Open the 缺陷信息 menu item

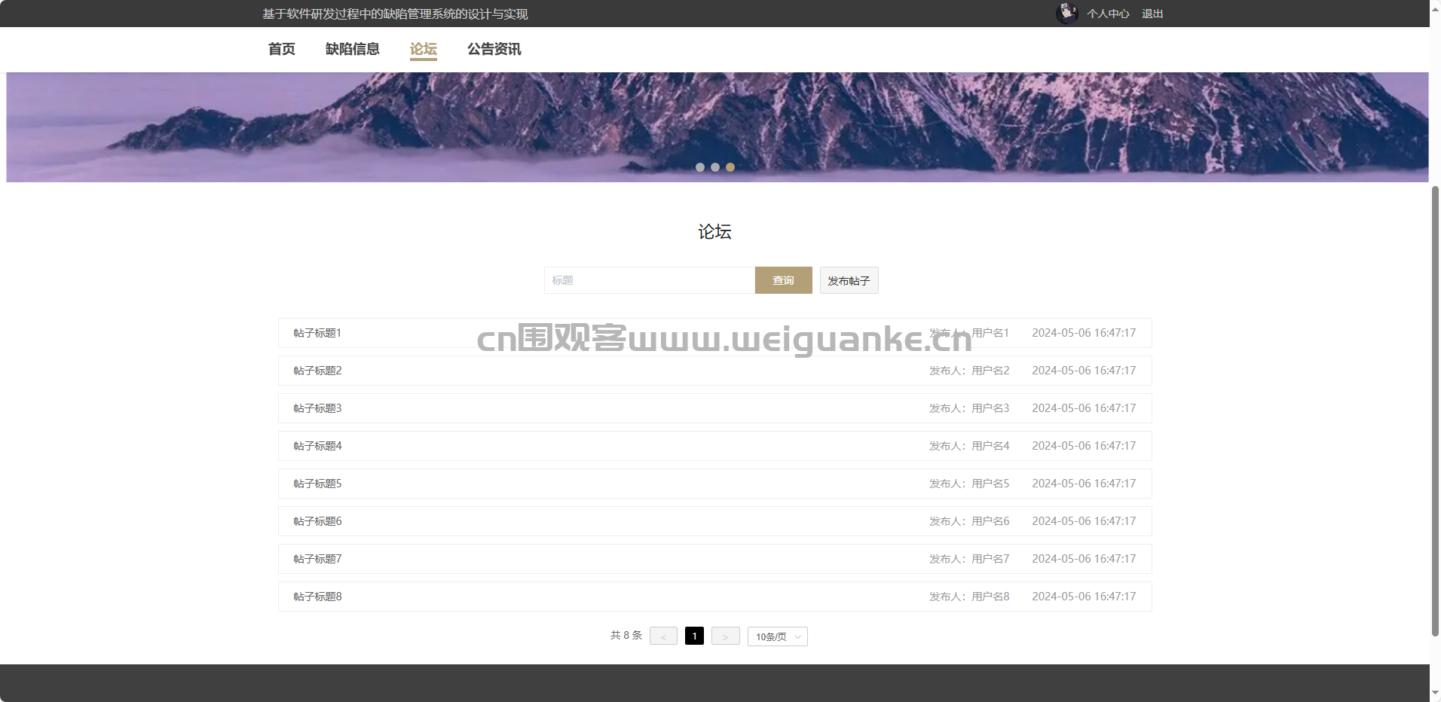pos(352,49)
